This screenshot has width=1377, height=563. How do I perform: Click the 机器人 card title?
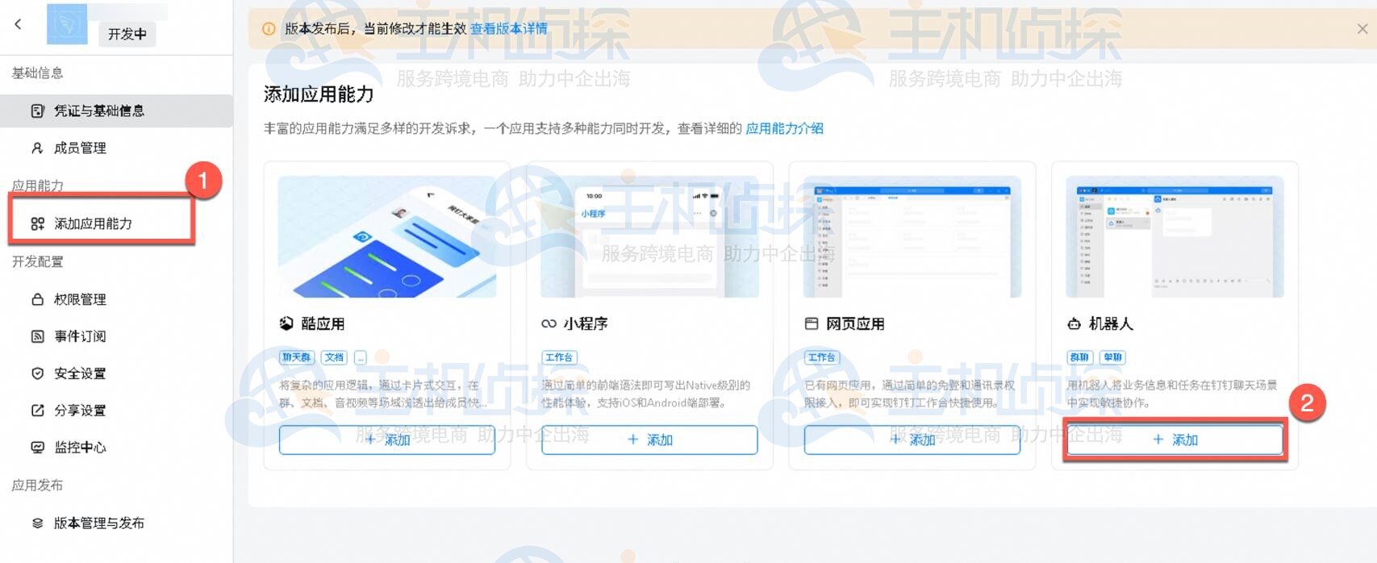tap(1111, 323)
